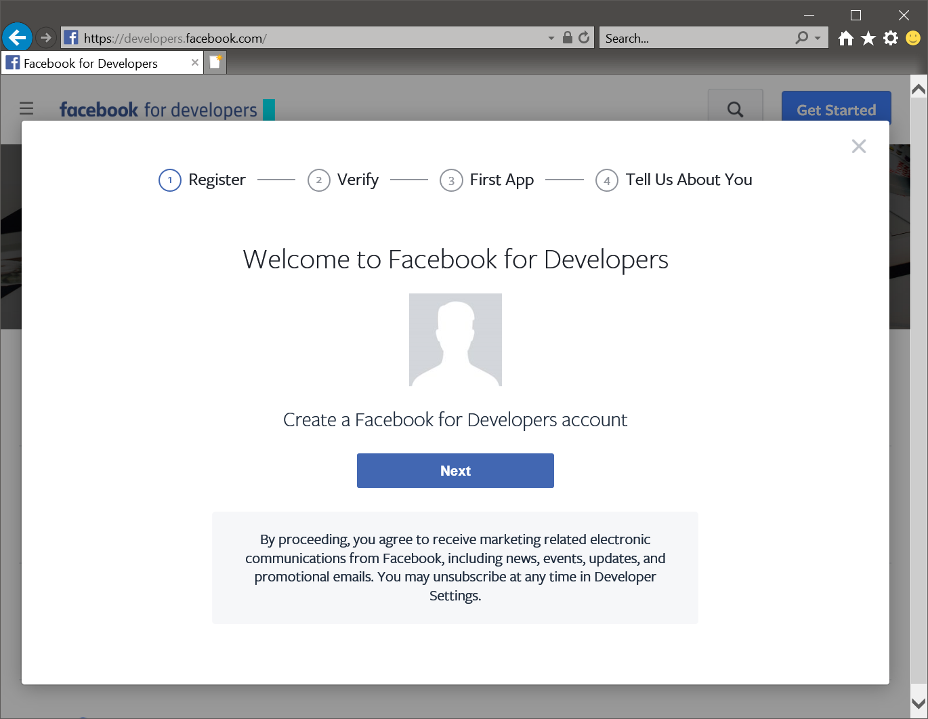Click the Refresh page icon
This screenshot has width=928, height=719.
pos(584,38)
